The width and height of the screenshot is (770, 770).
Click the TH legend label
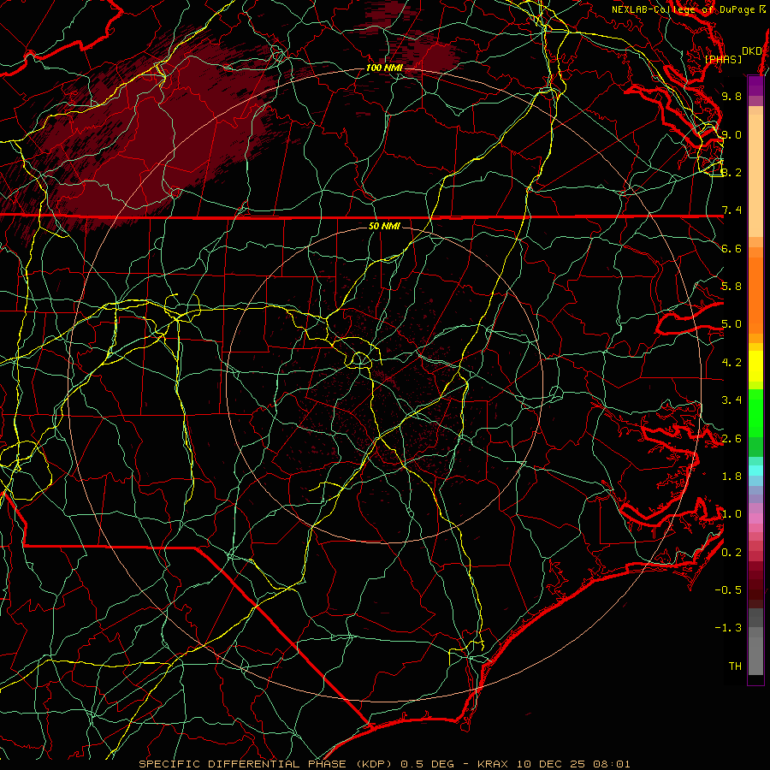coord(735,666)
